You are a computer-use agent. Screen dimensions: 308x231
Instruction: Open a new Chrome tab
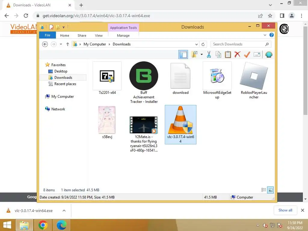tap(81, 5)
